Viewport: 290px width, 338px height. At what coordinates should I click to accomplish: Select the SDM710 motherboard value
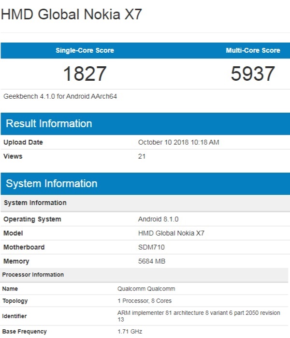coord(151,247)
